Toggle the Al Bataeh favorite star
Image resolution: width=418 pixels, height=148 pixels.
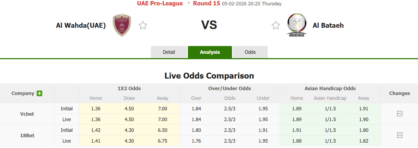276,26
